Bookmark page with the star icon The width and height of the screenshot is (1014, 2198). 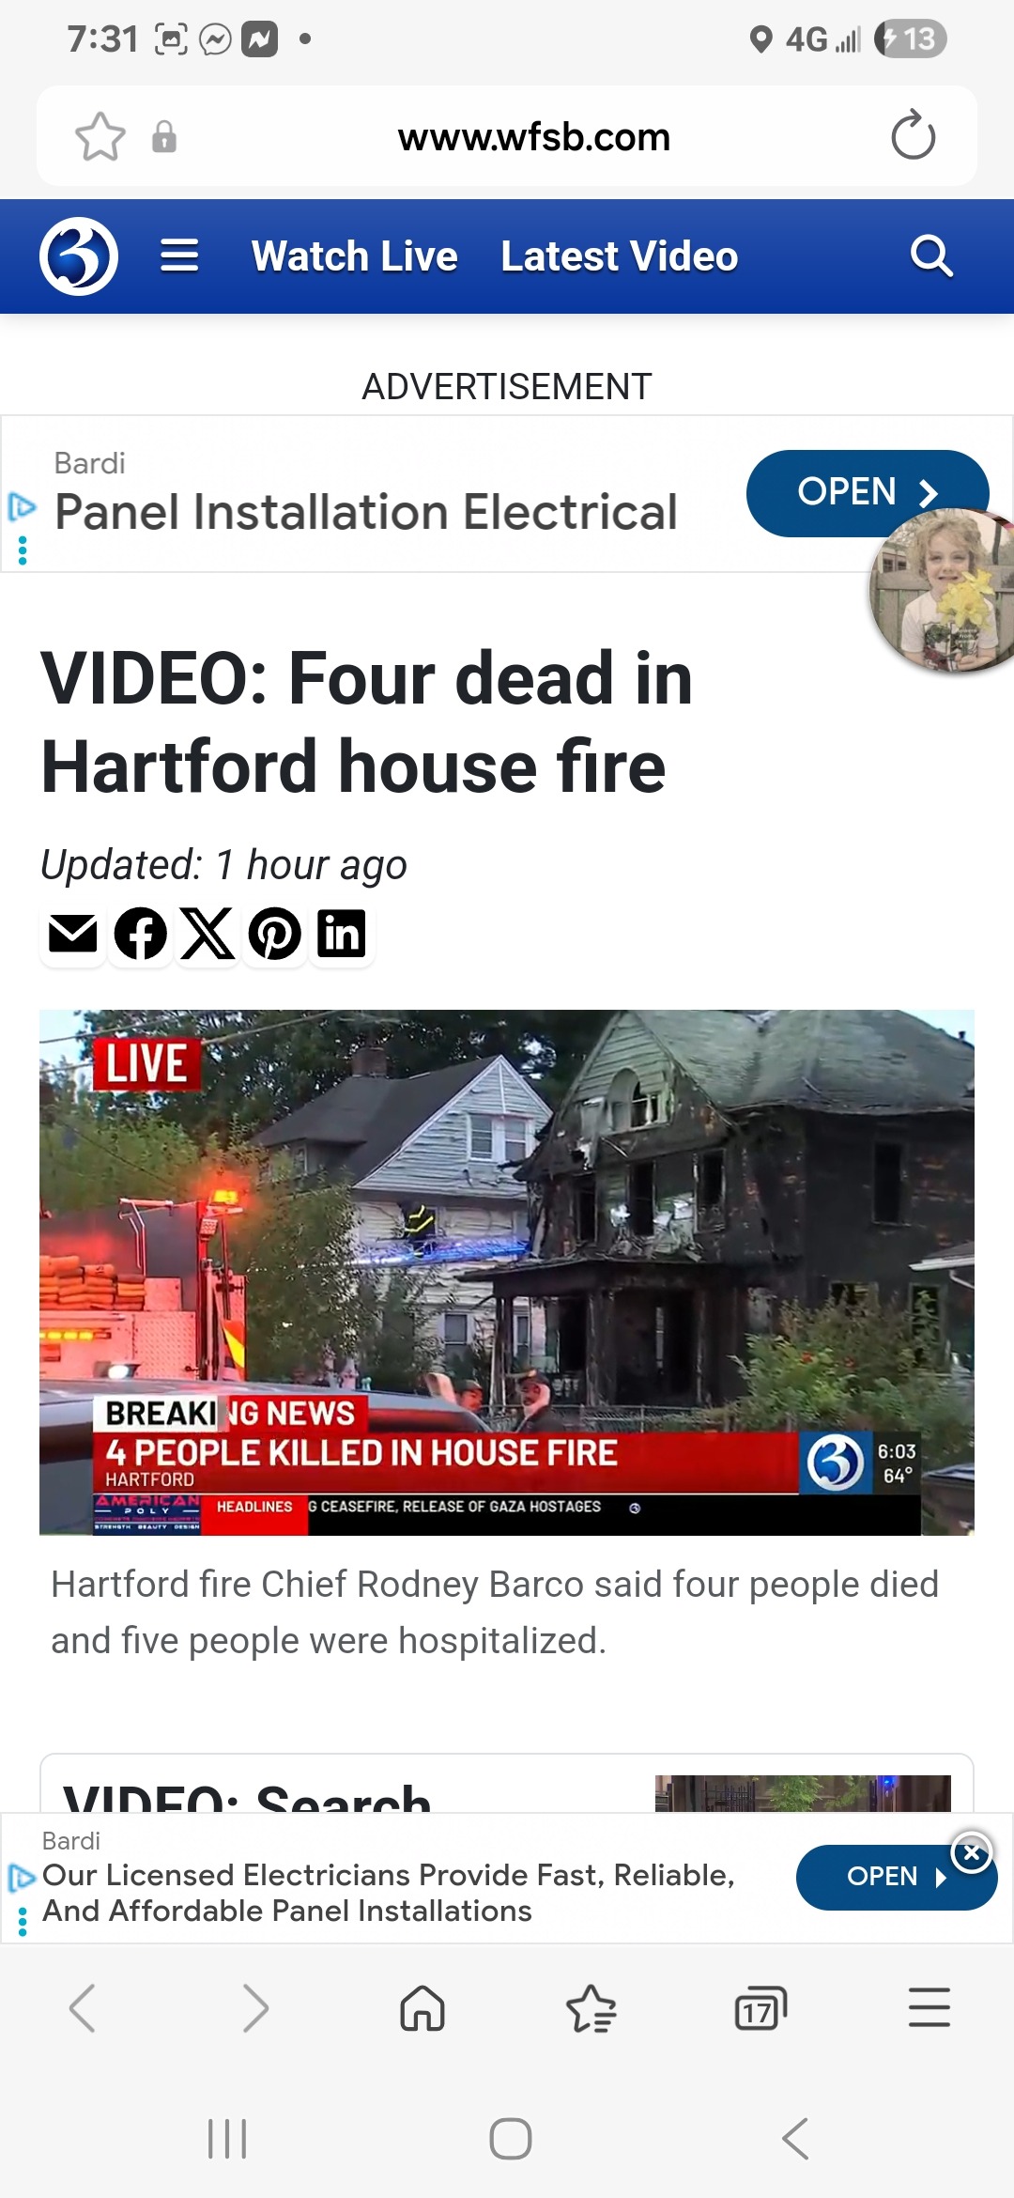pos(100,137)
